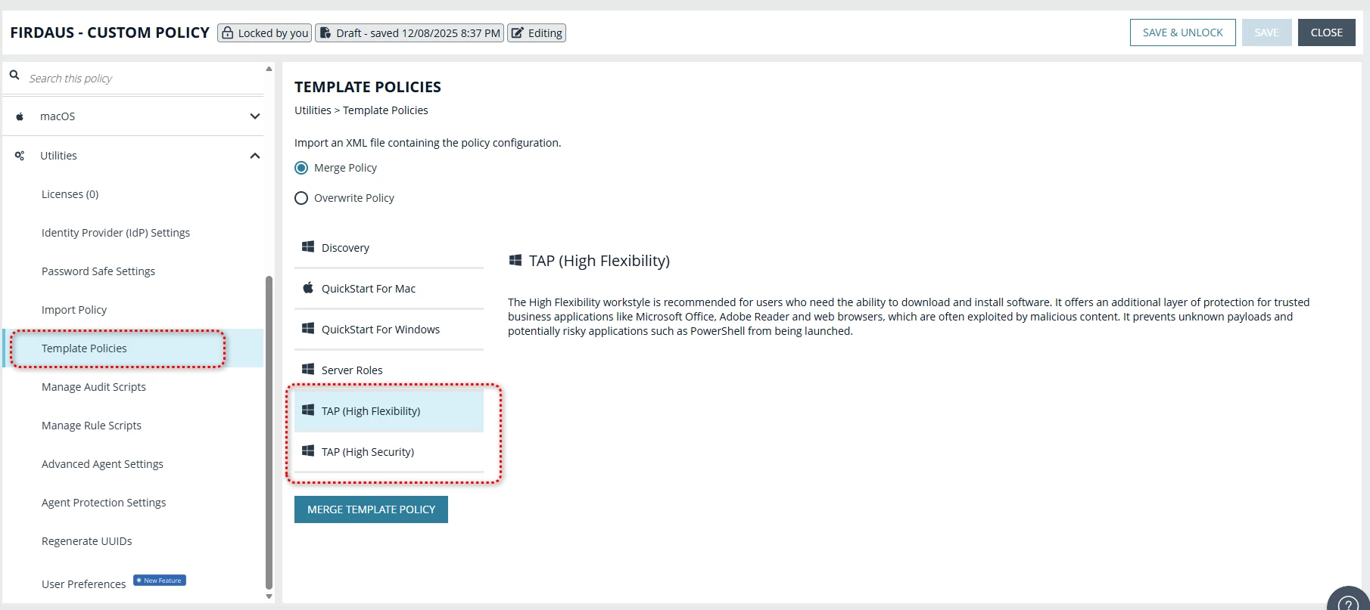Click the New Feature badge
1370x610 pixels.
coord(160,581)
